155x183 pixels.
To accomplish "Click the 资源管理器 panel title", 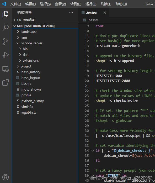I will (x=24, y=13).
